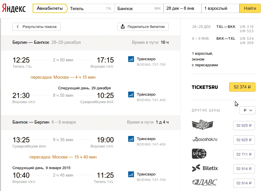Open the pososhok.ru logo

(205, 139)
